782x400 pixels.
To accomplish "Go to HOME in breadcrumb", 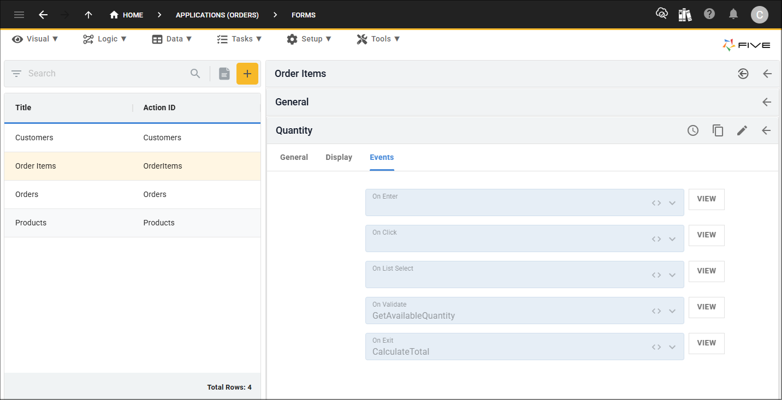I will point(127,15).
